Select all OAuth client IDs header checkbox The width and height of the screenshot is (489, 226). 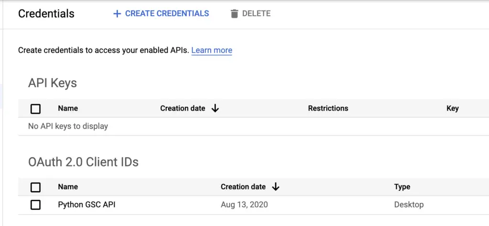[35, 187]
